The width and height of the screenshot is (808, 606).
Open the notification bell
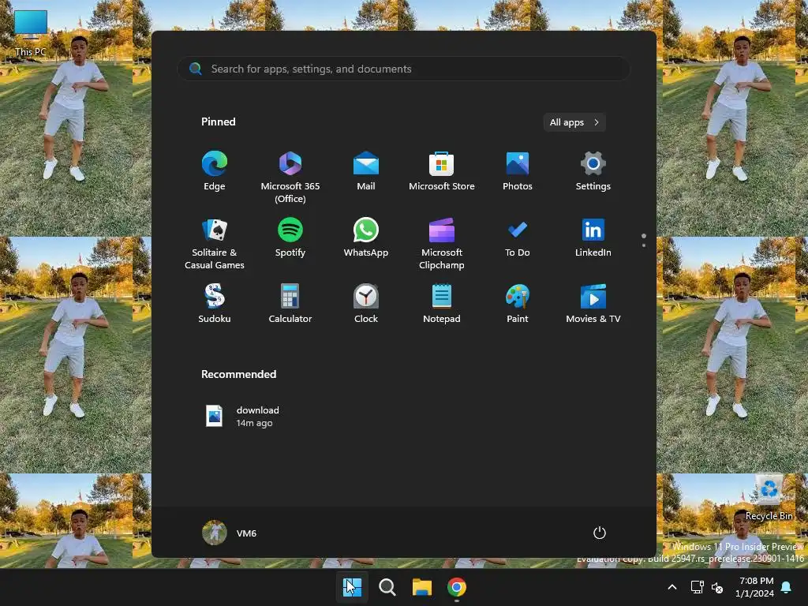787,587
